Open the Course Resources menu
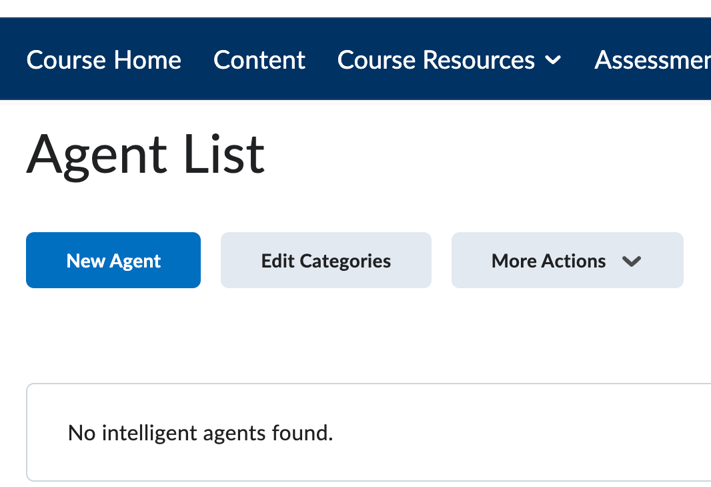Image resolution: width=711 pixels, height=487 pixels. pyautogui.click(x=448, y=60)
